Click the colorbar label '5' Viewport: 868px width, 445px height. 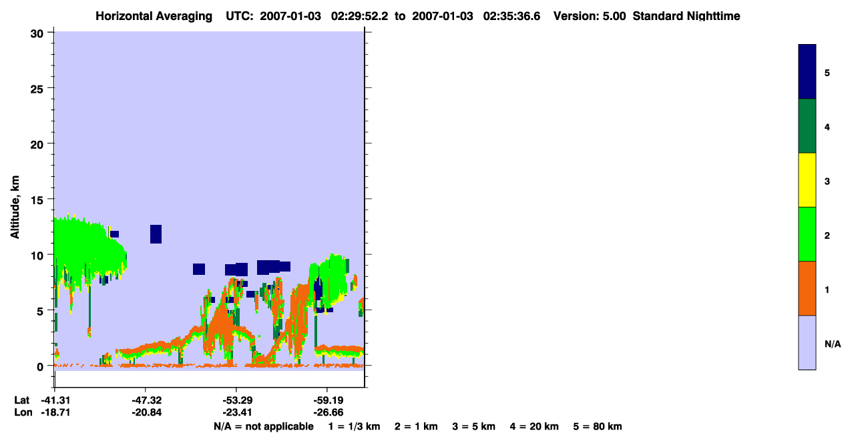coord(827,72)
